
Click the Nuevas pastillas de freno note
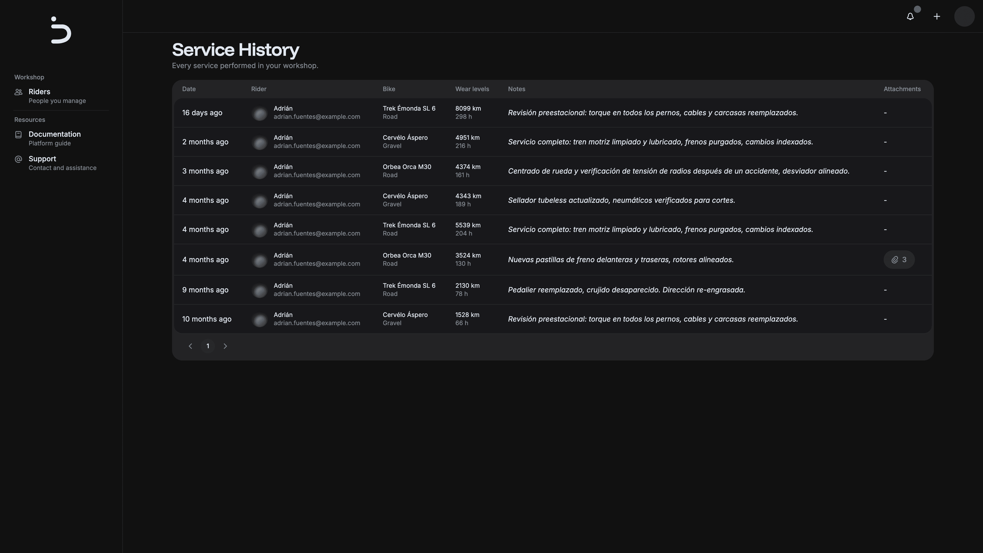[x=621, y=260]
